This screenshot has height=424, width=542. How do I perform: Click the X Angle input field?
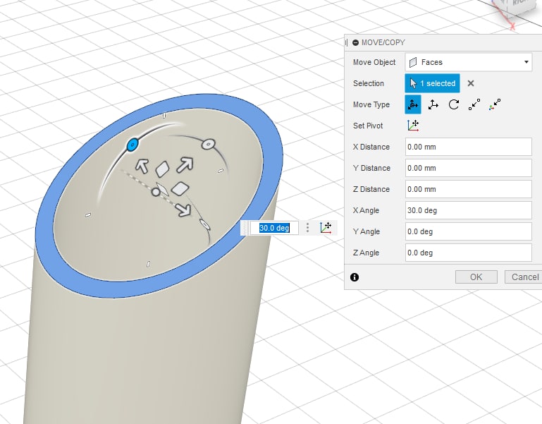click(x=469, y=210)
